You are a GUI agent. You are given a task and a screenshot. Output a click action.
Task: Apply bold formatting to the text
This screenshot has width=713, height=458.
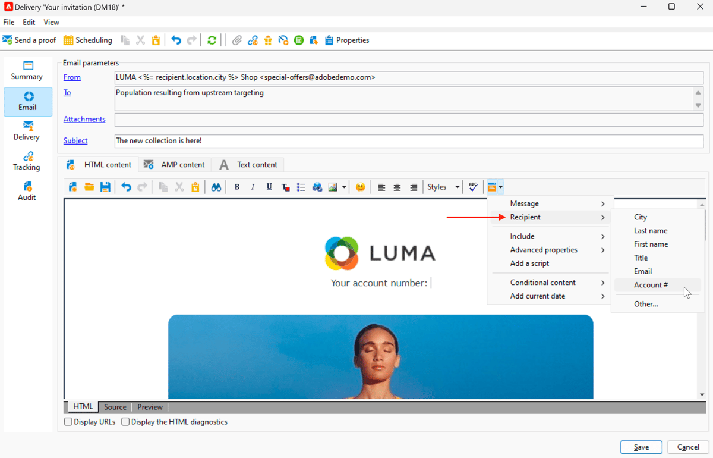[x=236, y=187]
